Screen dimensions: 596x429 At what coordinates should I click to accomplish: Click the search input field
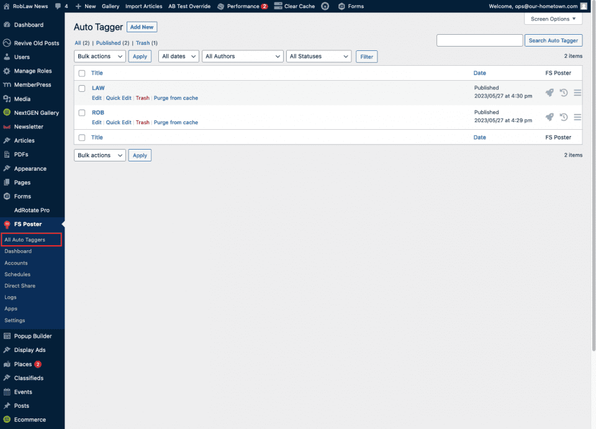coord(479,40)
